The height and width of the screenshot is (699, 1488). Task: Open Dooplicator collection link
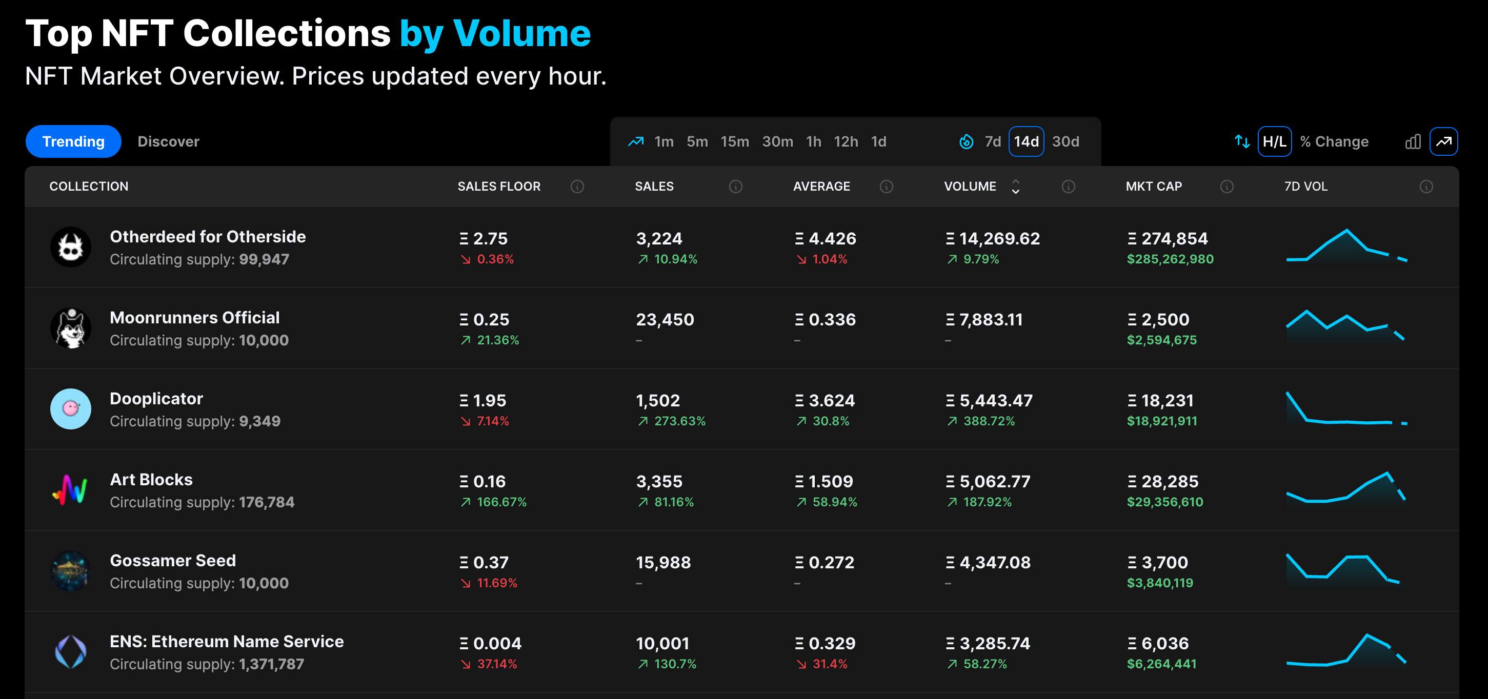pos(156,398)
